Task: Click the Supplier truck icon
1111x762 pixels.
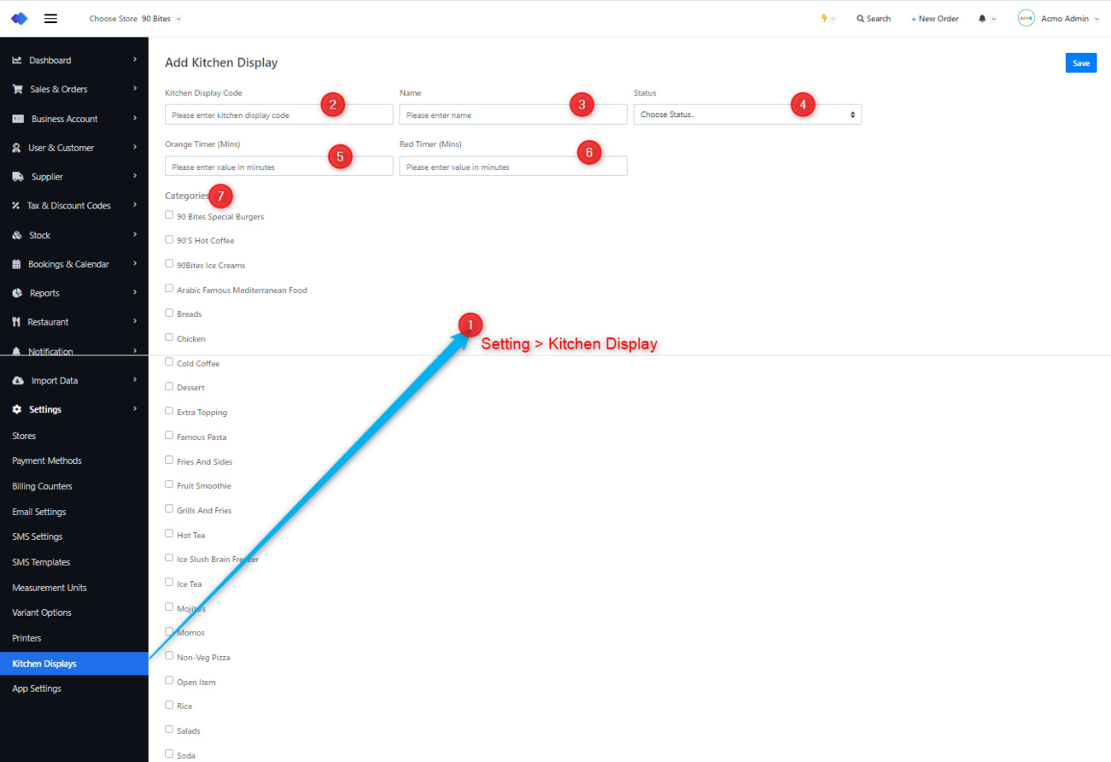Action: click(17, 177)
